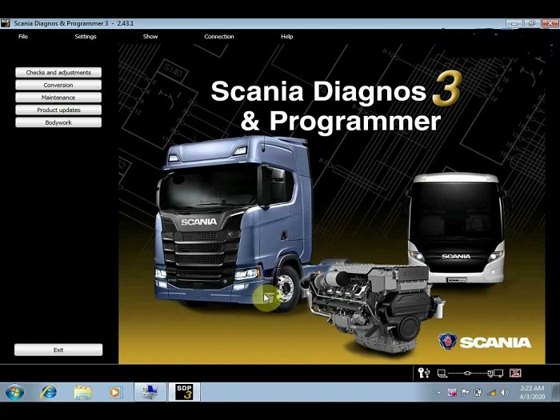Click the red crossed-out status icon
Viewport: 560px width, 420px height.
pos(515,374)
